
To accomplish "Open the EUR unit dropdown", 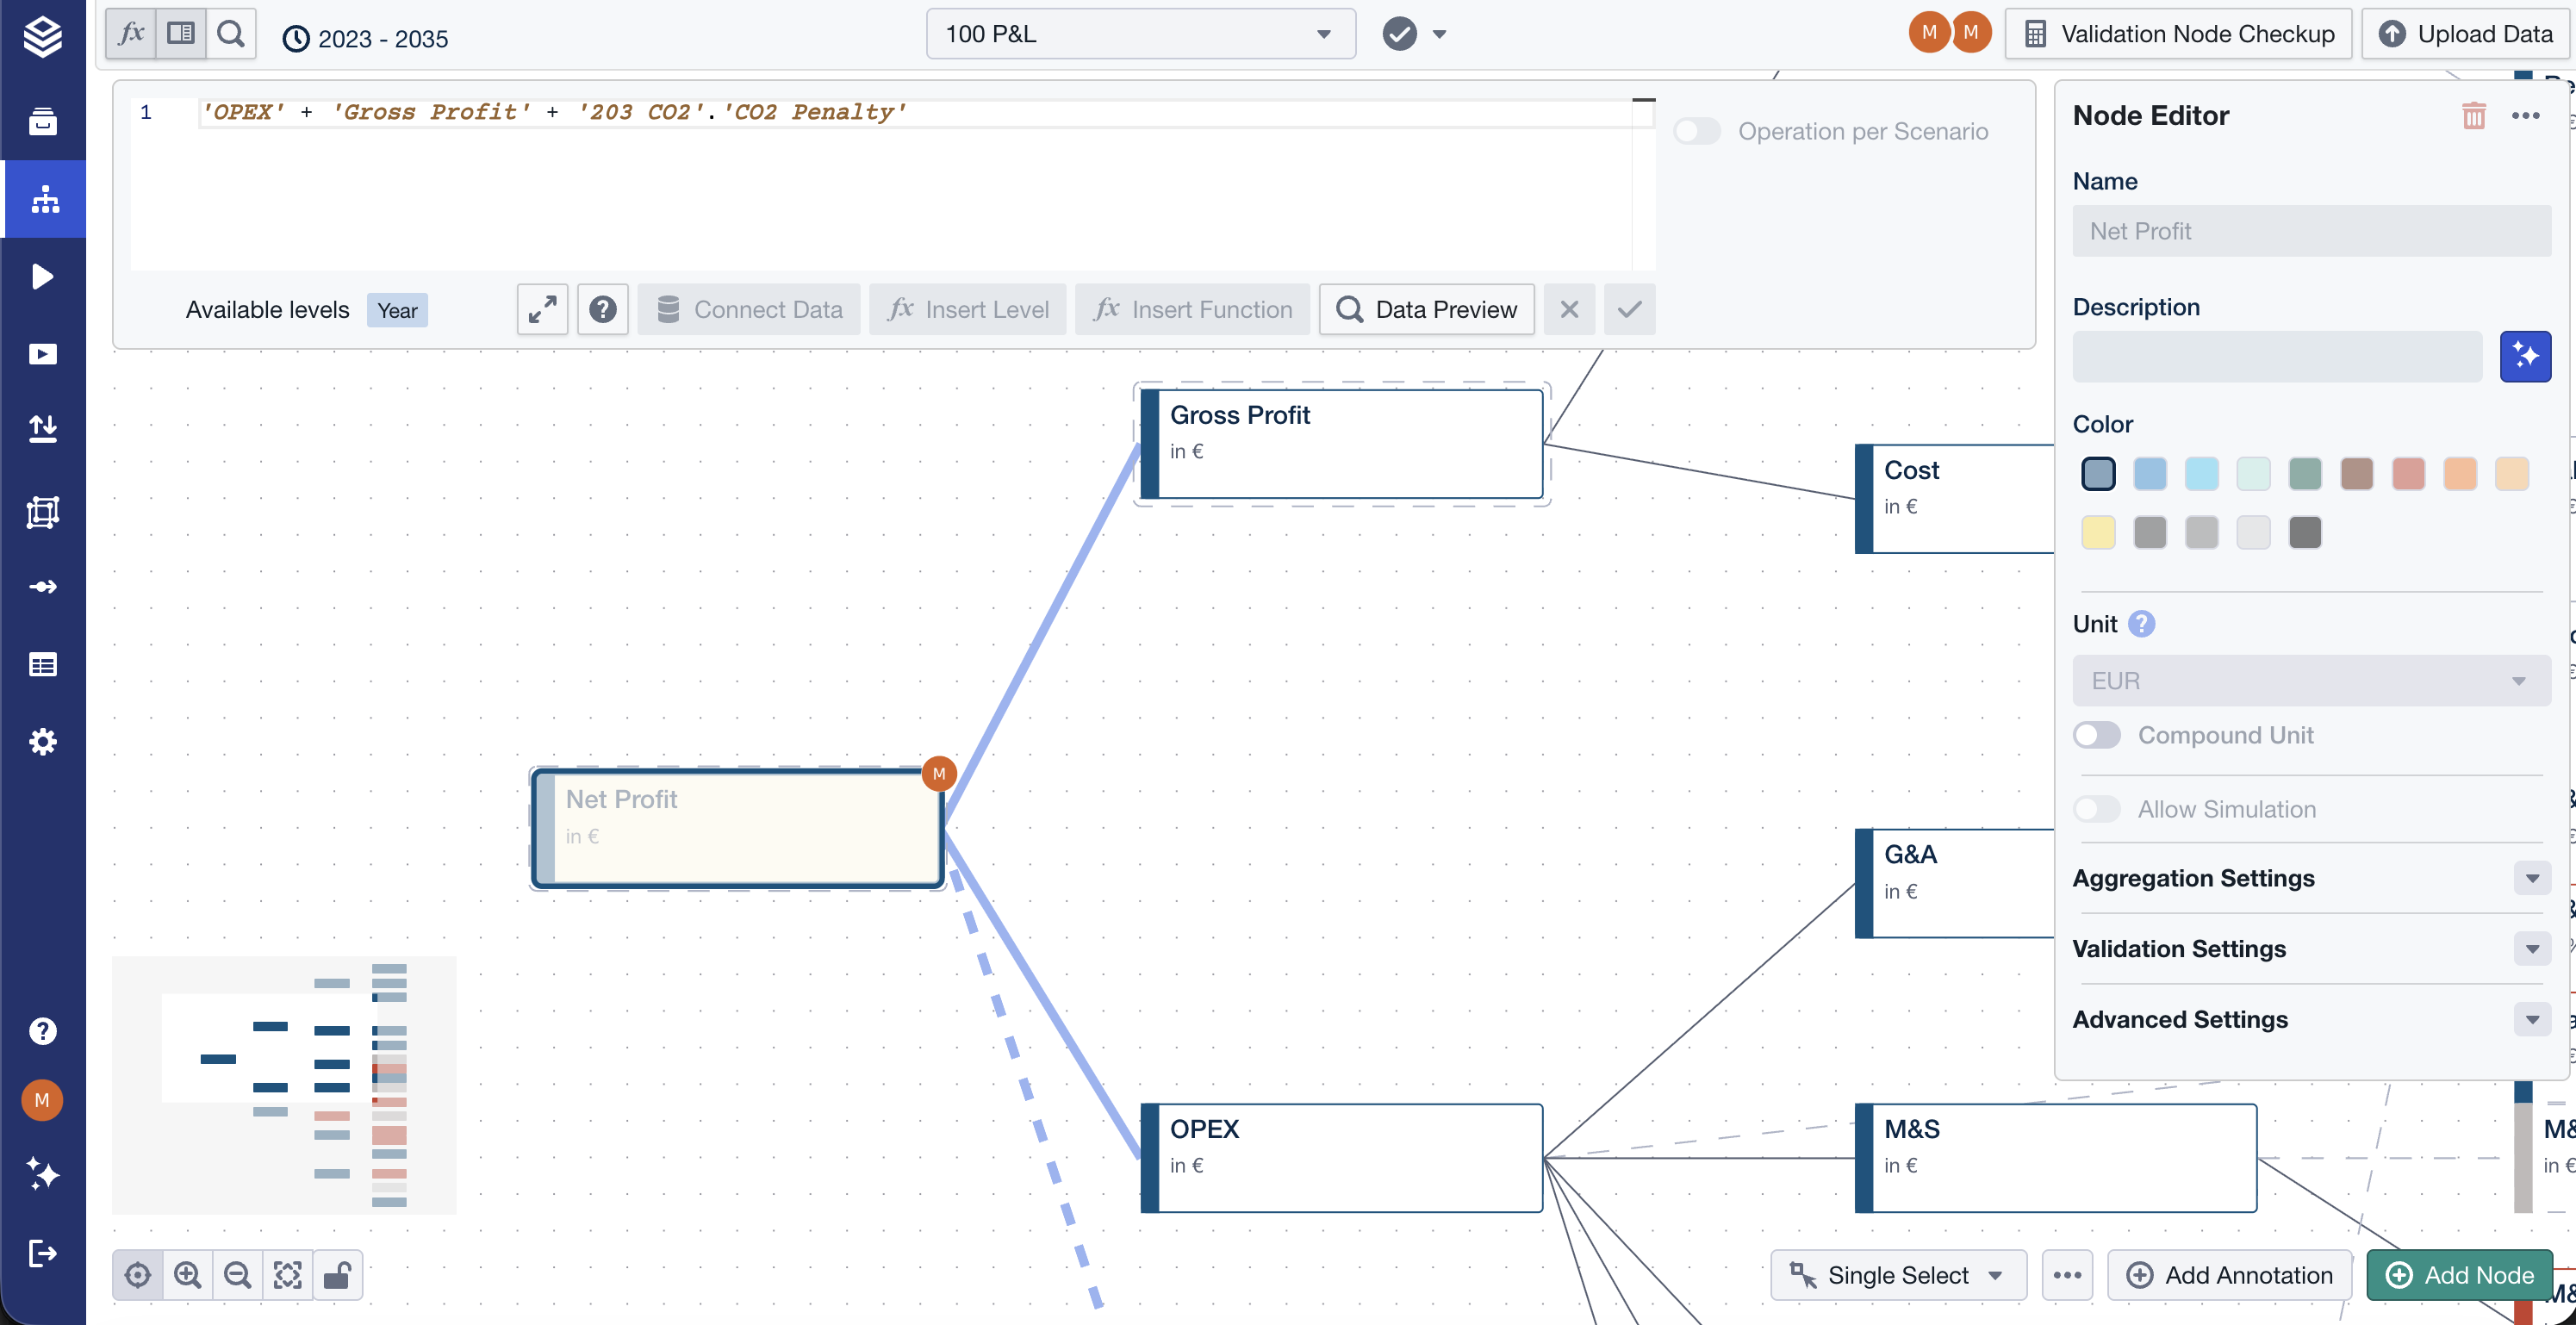I will click(x=2310, y=681).
